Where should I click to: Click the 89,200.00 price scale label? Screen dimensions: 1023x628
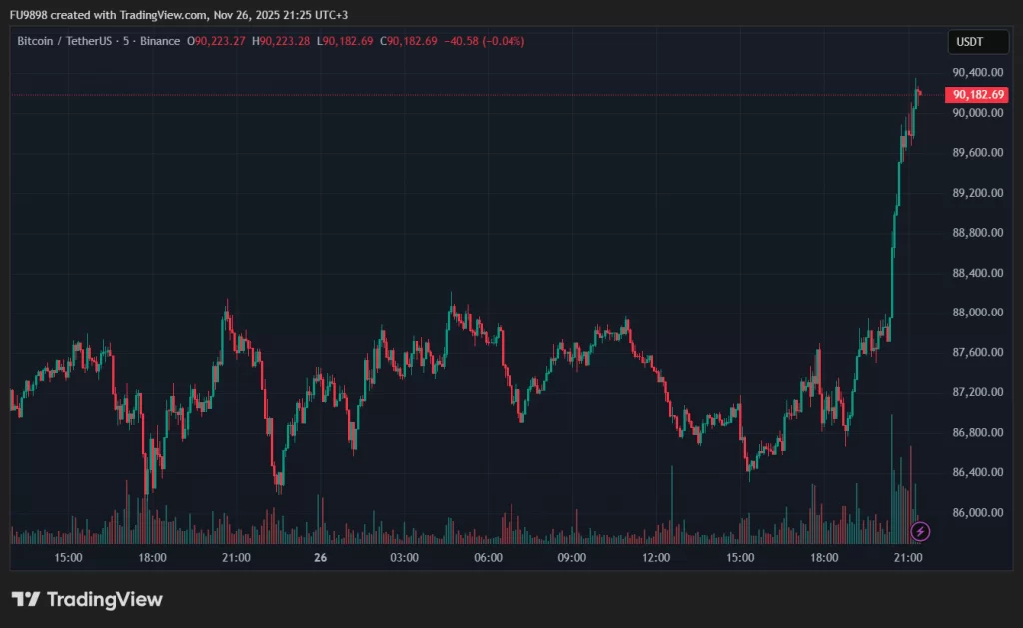(977, 192)
